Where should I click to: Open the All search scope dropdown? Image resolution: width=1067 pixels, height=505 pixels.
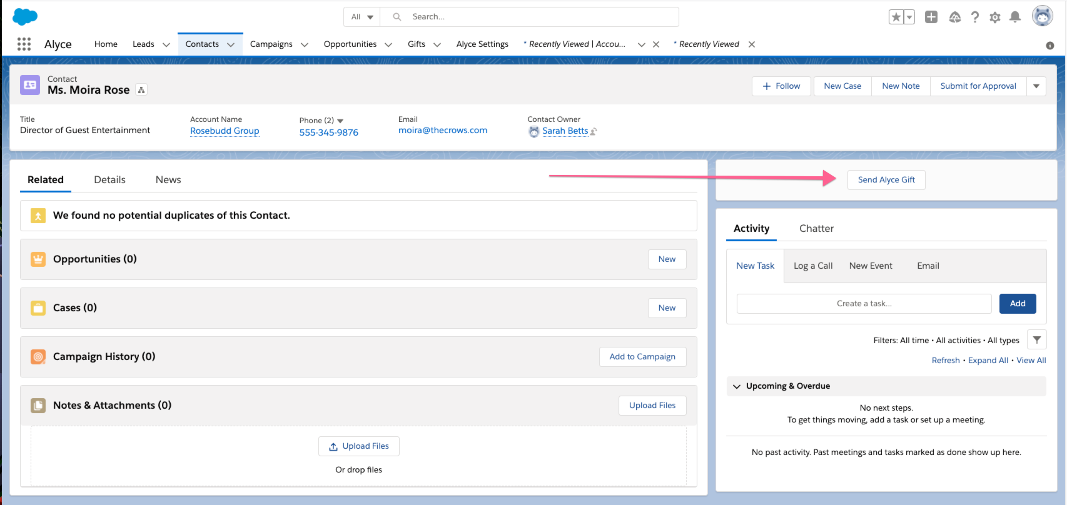[362, 17]
